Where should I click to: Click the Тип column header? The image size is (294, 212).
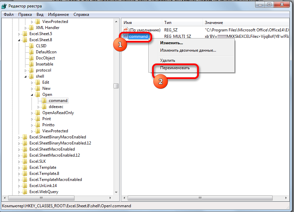click(182, 23)
